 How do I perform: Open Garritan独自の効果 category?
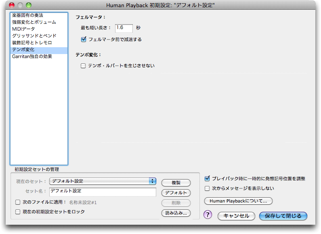(39, 56)
